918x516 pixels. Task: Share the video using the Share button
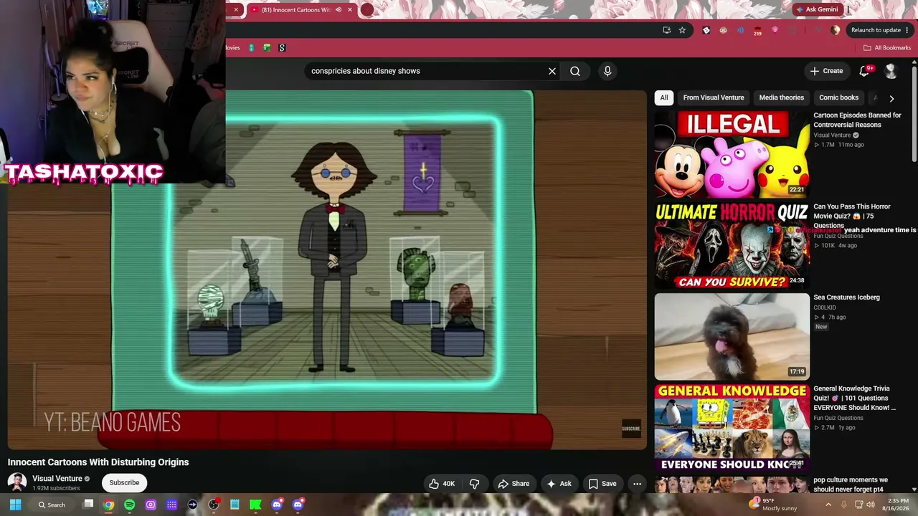[514, 484]
